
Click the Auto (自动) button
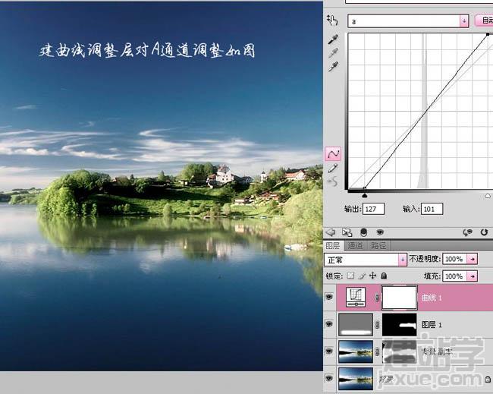click(484, 20)
